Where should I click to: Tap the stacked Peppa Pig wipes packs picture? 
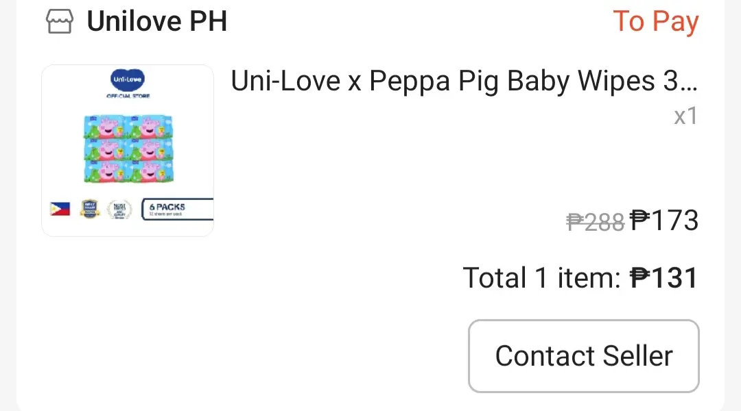point(128,148)
